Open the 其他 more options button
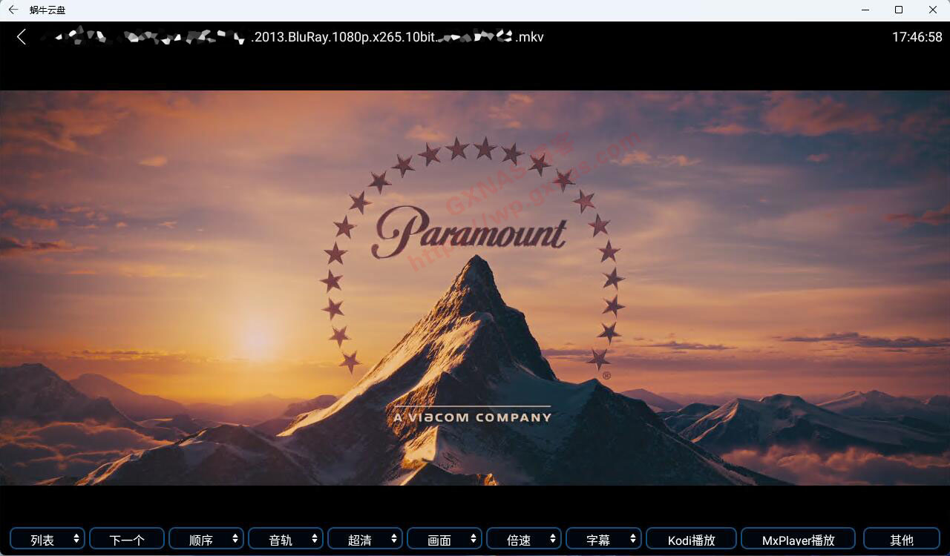Image resolution: width=950 pixels, height=556 pixels. coord(901,540)
